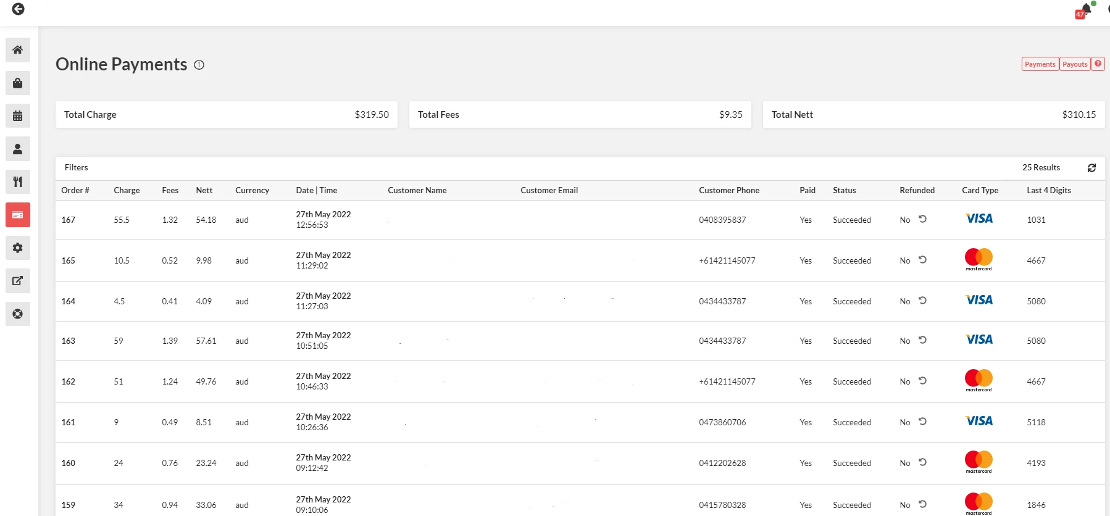Click last 4 digits 1031
Viewport: 1110px width, 516px height.
[1037, 220]
